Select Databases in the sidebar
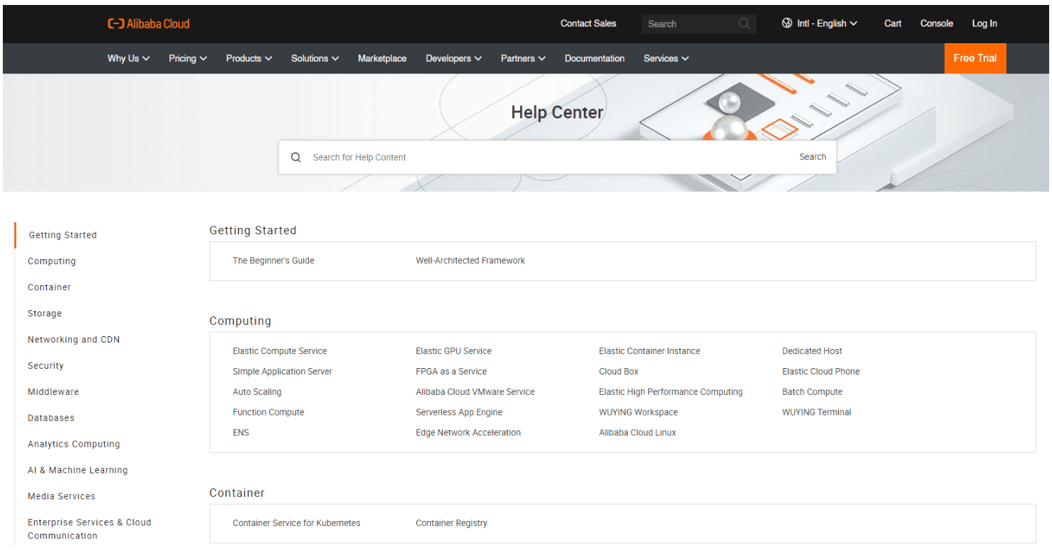Image resolution: width=1052 pixels, height=550 pixels. pos(51,418)
